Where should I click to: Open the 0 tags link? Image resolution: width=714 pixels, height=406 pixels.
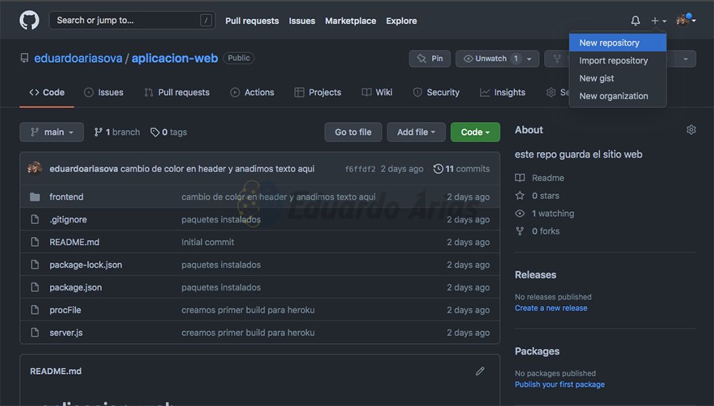[169, 133]
